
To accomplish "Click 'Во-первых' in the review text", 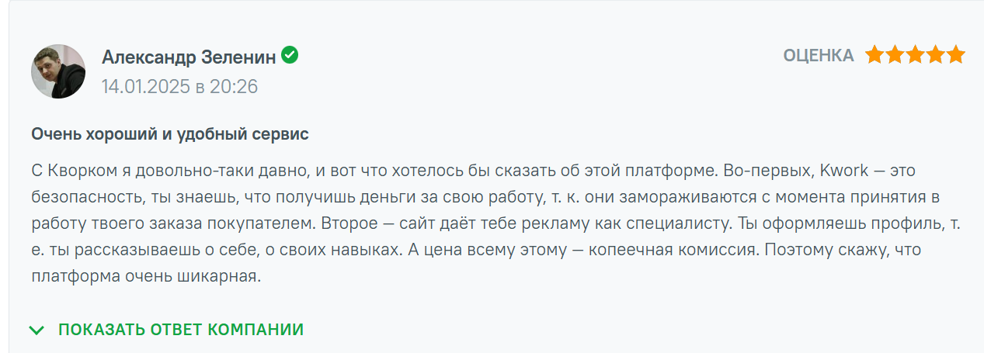I will click(778, 169).
